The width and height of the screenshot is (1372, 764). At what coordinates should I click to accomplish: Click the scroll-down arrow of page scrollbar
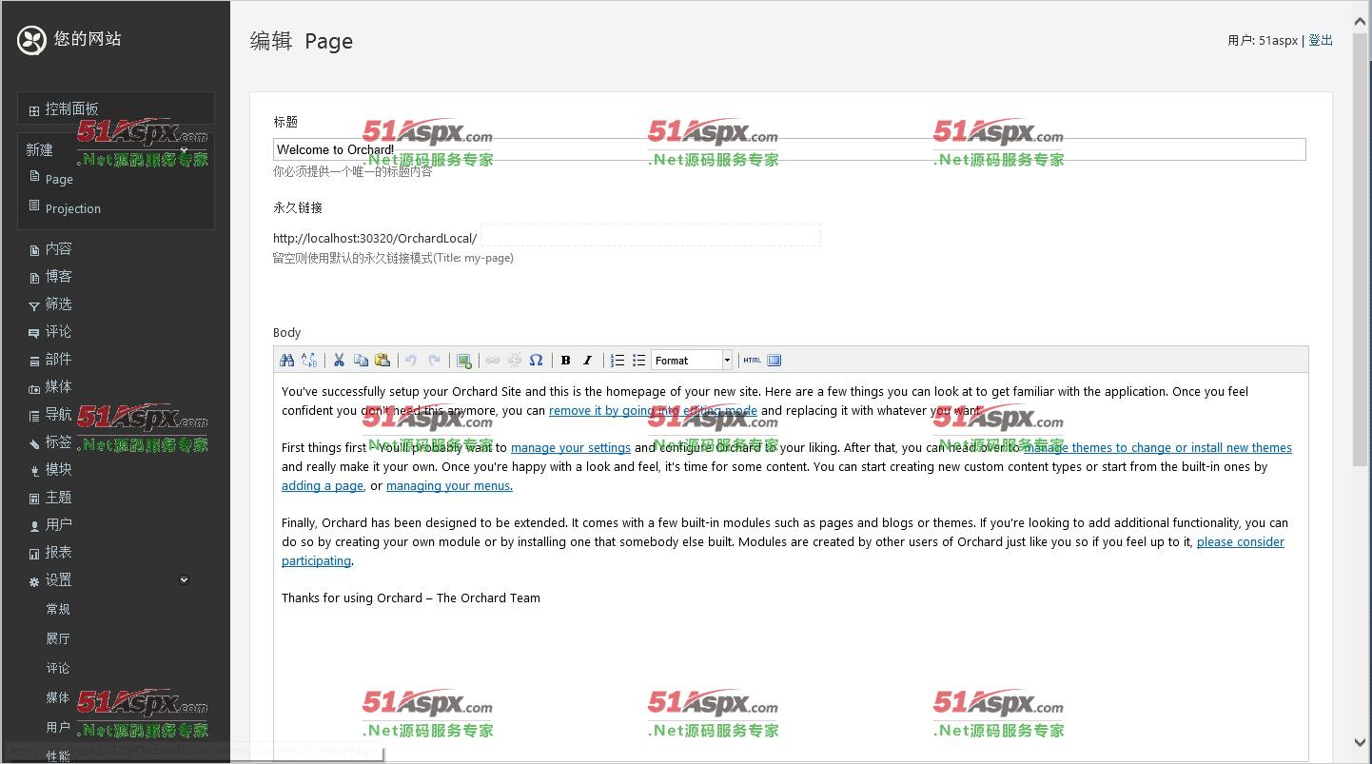1361,742
